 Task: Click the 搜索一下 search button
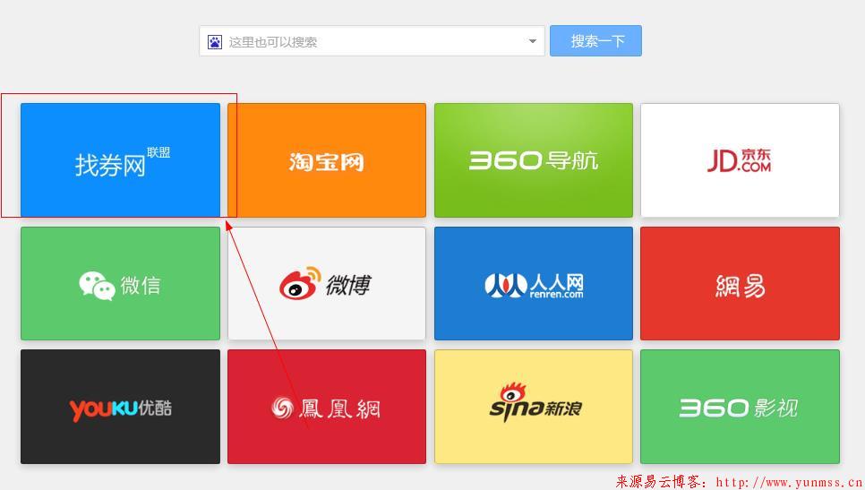(x=595, y=41)
